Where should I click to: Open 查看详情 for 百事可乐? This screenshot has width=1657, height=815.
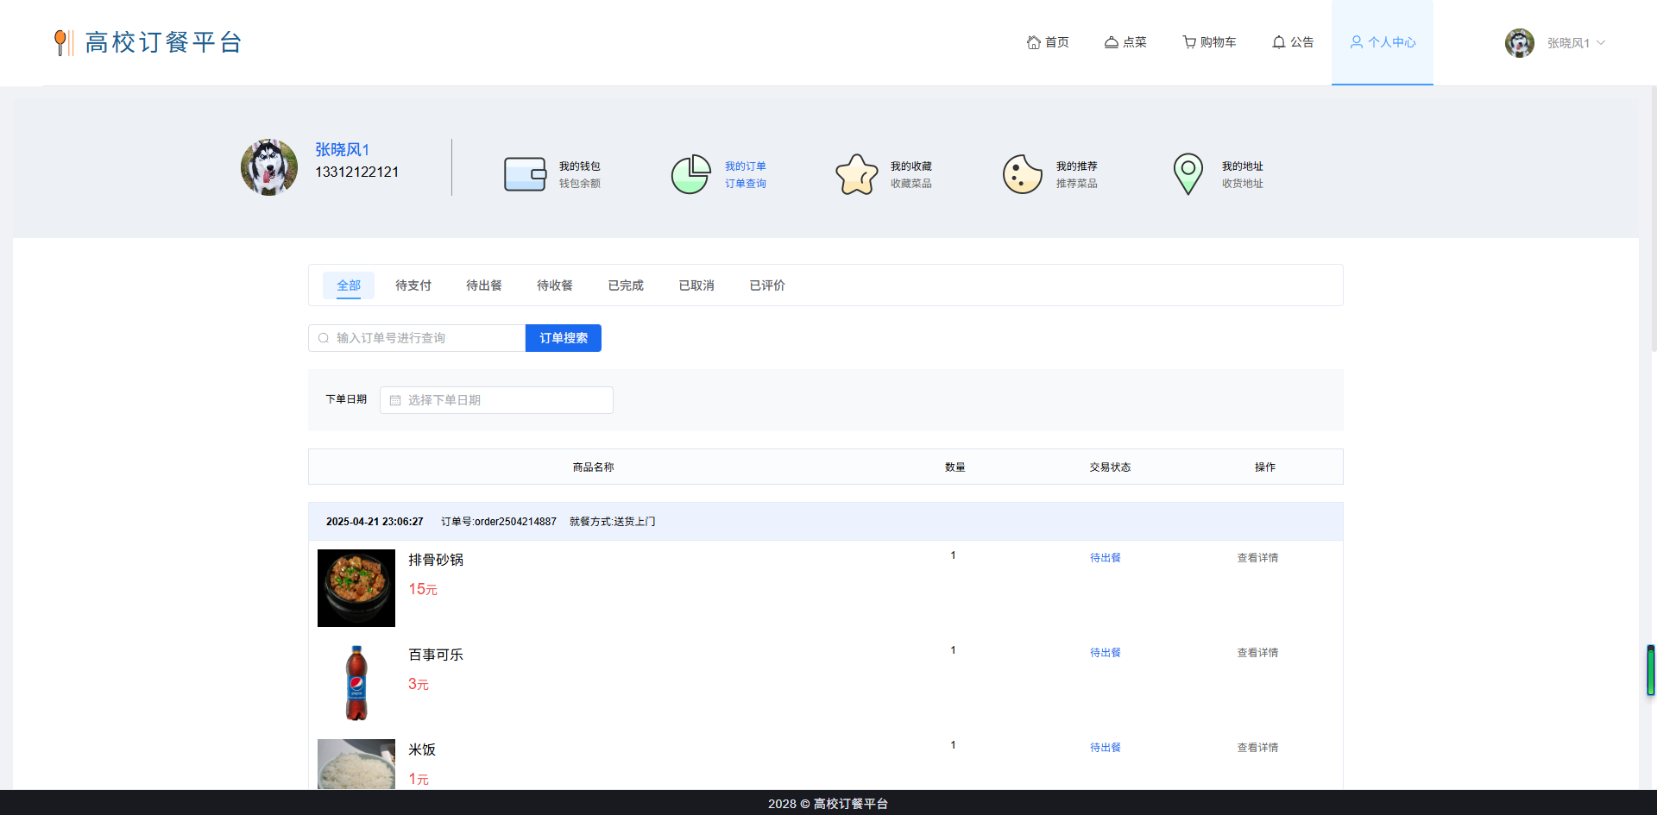tap(1257, 653)
